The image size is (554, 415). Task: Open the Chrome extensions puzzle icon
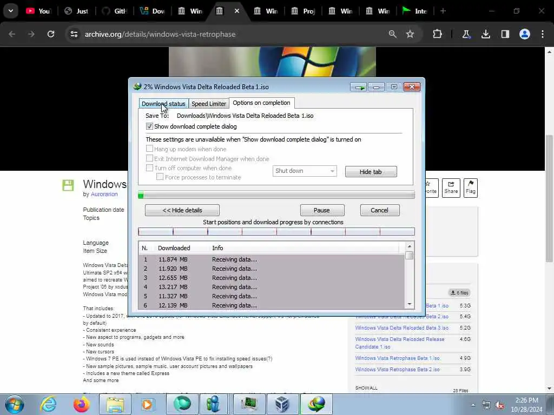point(437,34)
